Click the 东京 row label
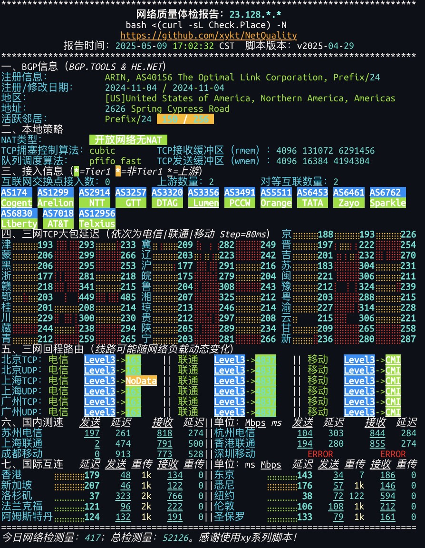This screenshot has width=425, height=548. (224, 475)
